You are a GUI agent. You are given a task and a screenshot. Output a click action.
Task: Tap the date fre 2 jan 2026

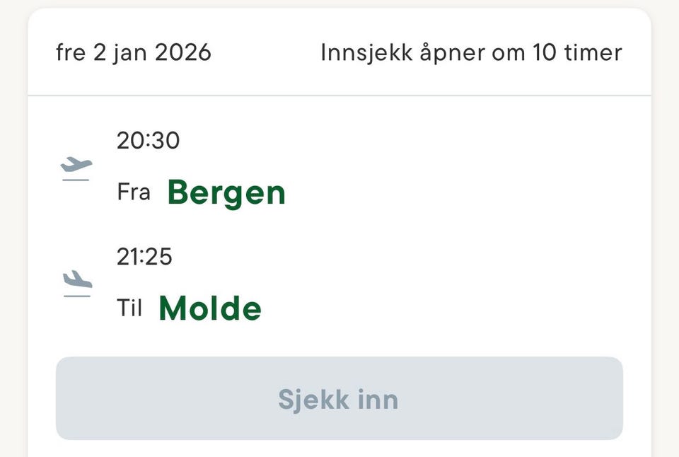click(x=133, y=53)
